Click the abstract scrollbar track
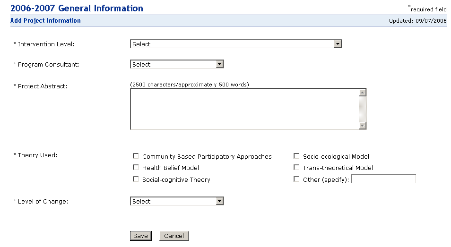 click(x=363, y=109)
